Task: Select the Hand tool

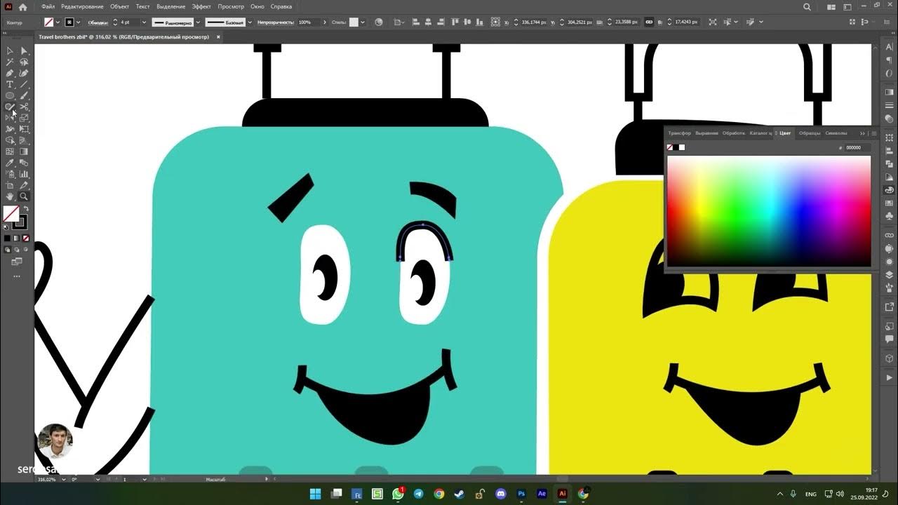Action: [10, 196]
